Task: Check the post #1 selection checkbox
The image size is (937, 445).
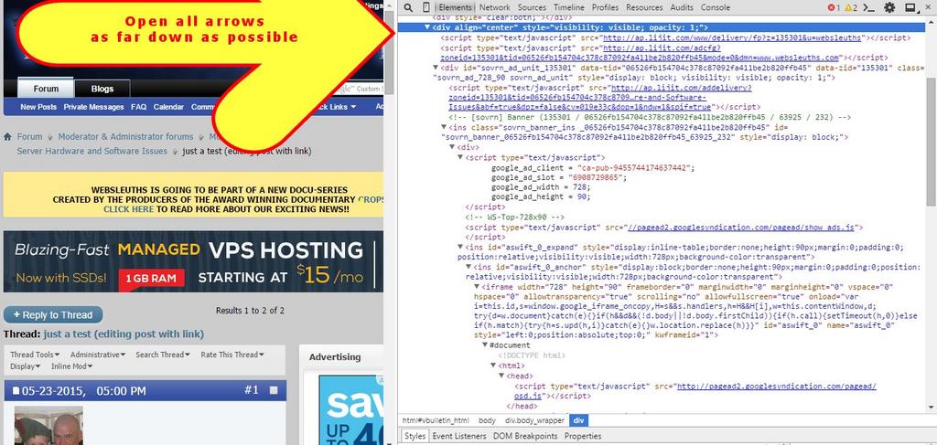Action: point(273,390)
